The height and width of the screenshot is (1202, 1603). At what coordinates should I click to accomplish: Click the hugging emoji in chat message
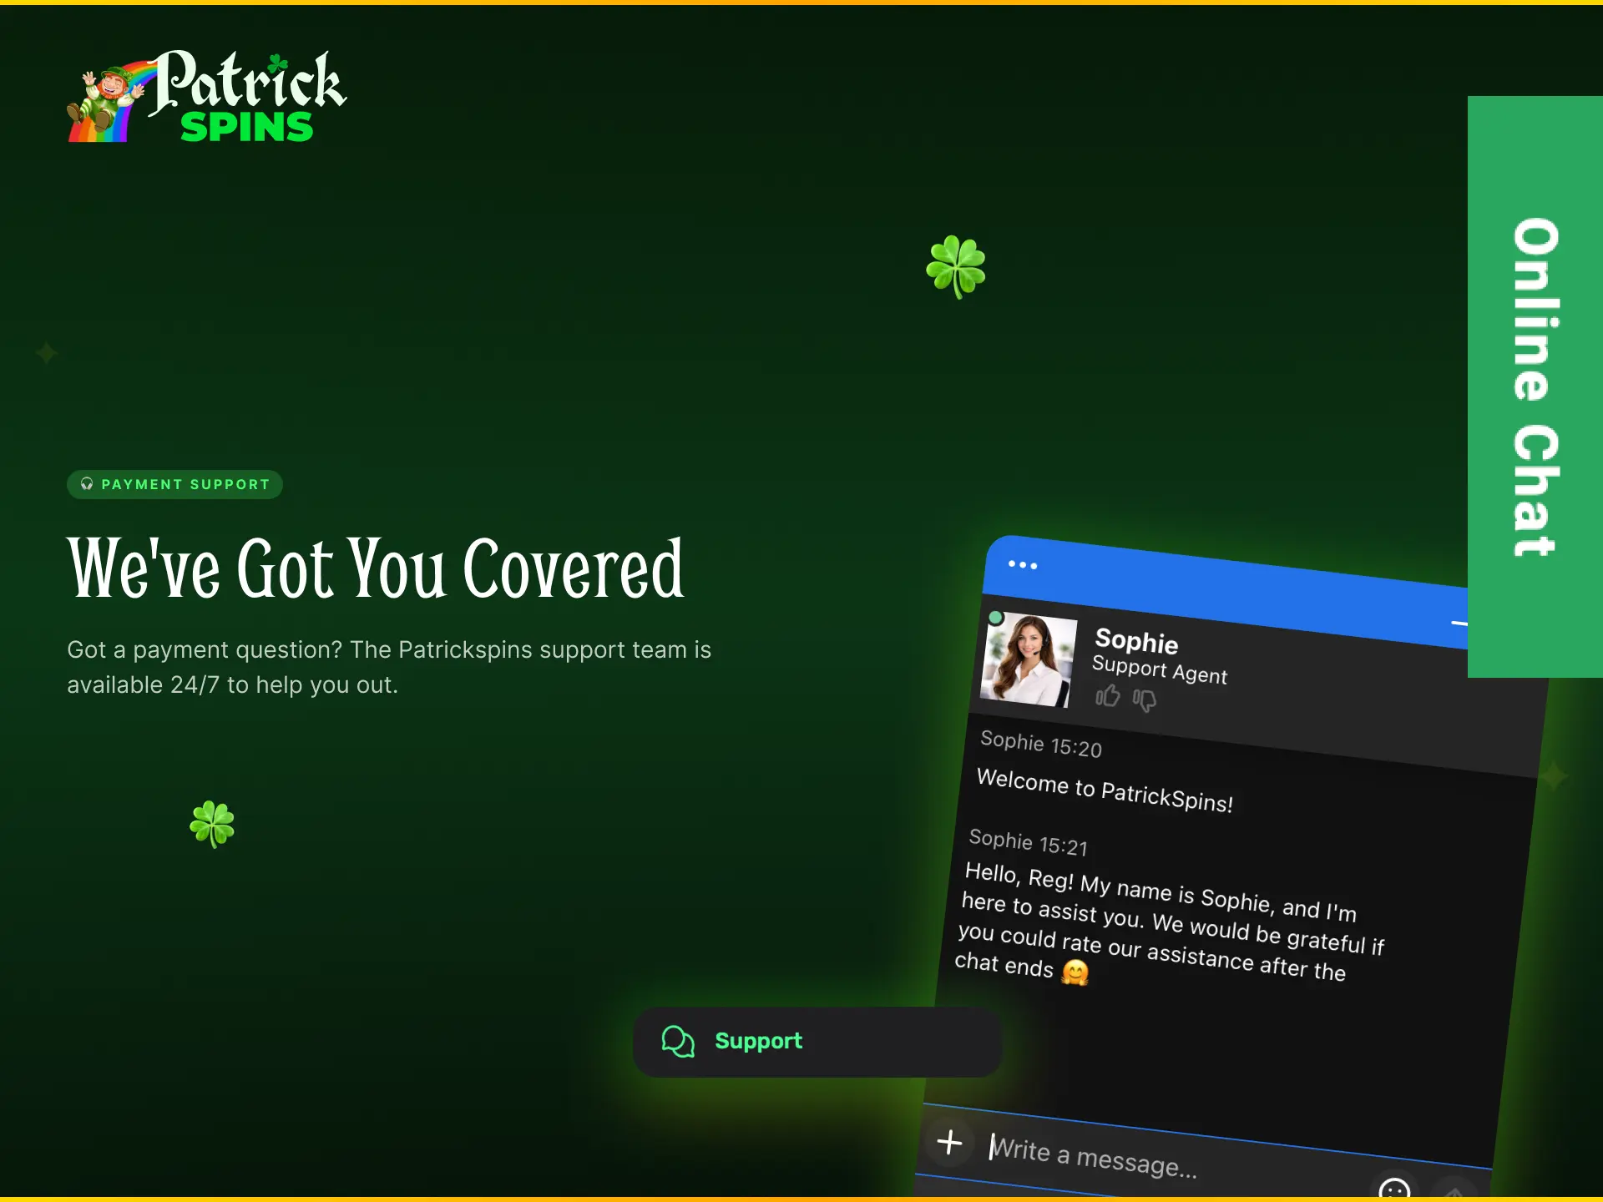[x=1075, y=972]
